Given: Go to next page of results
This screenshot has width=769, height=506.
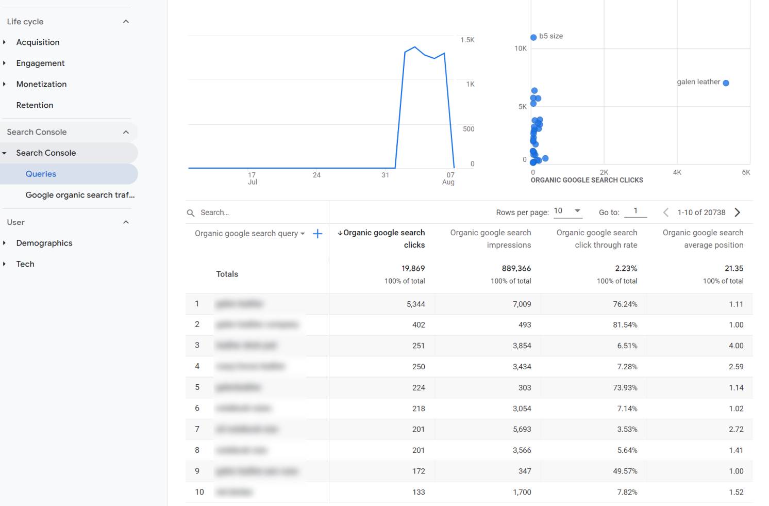Looking at the screenshot, I should pyautogui.click(x=738, y=213).
